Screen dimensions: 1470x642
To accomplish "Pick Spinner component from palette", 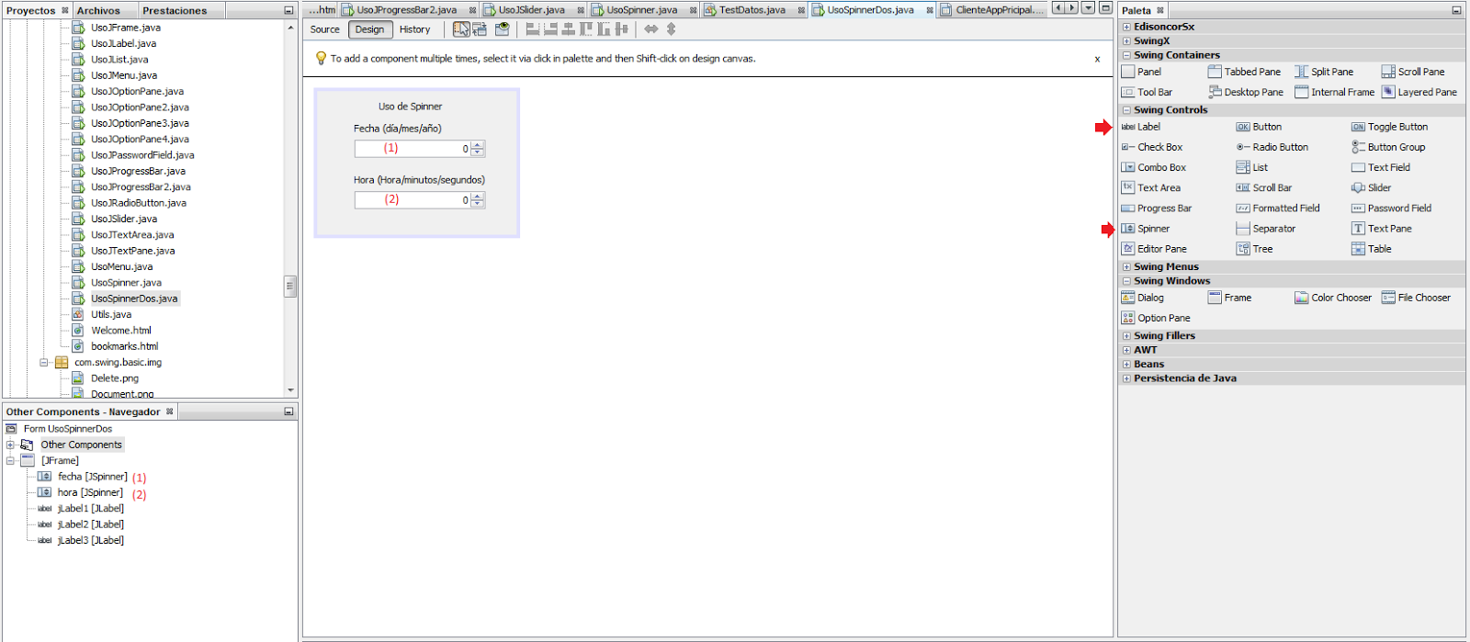I will 1146,229.
